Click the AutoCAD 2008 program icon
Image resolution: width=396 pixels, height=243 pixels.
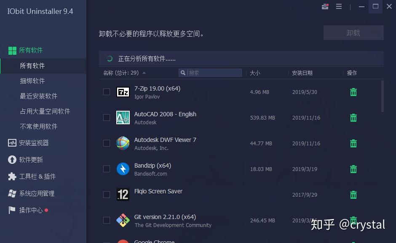[123, 117]
